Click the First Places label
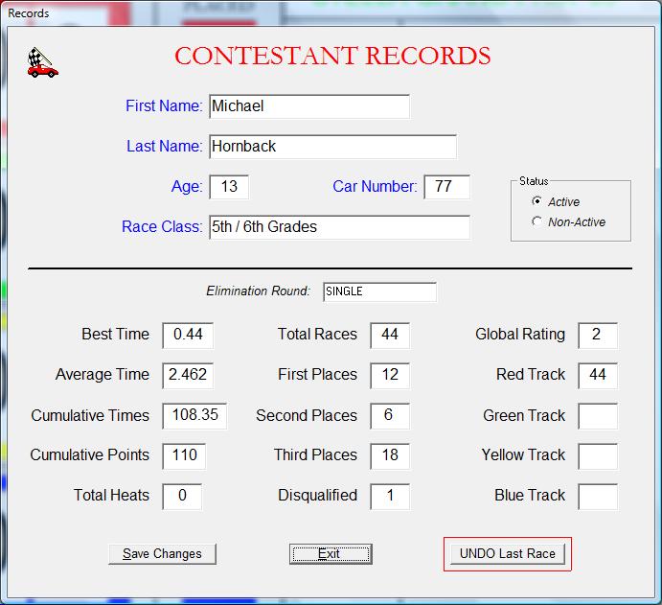 317,374
